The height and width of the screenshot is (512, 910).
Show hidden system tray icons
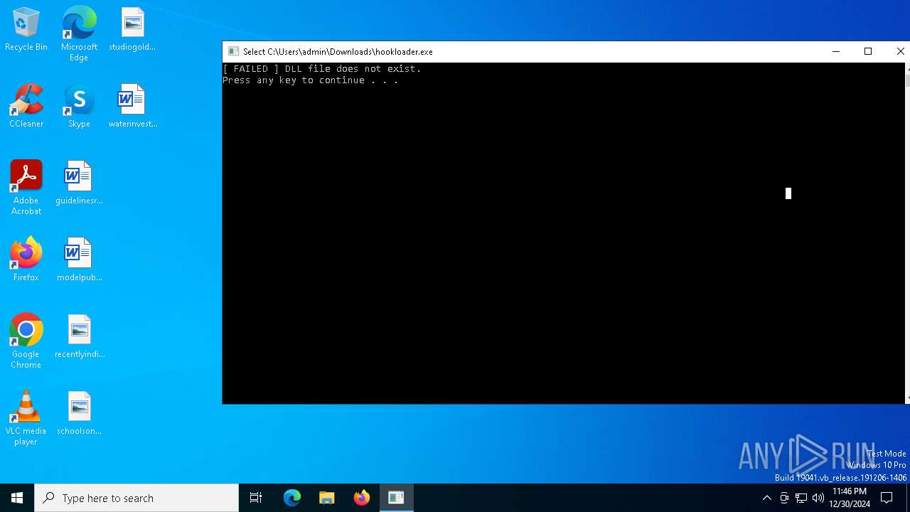click(x=766, y=498)
